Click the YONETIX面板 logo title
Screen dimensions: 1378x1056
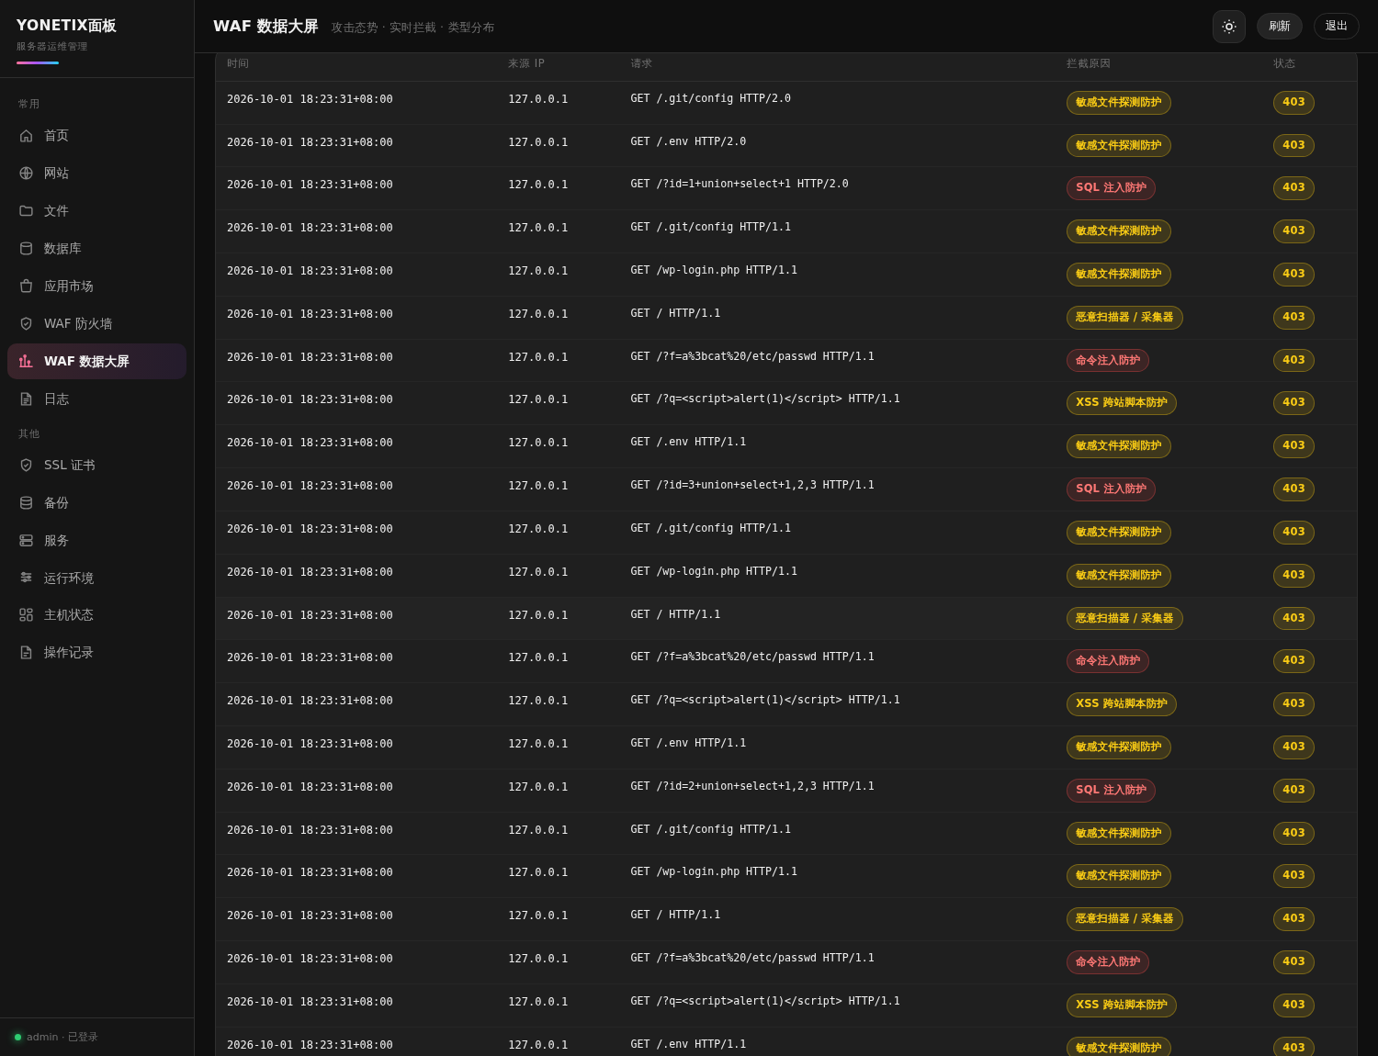(x=66, y=26)
